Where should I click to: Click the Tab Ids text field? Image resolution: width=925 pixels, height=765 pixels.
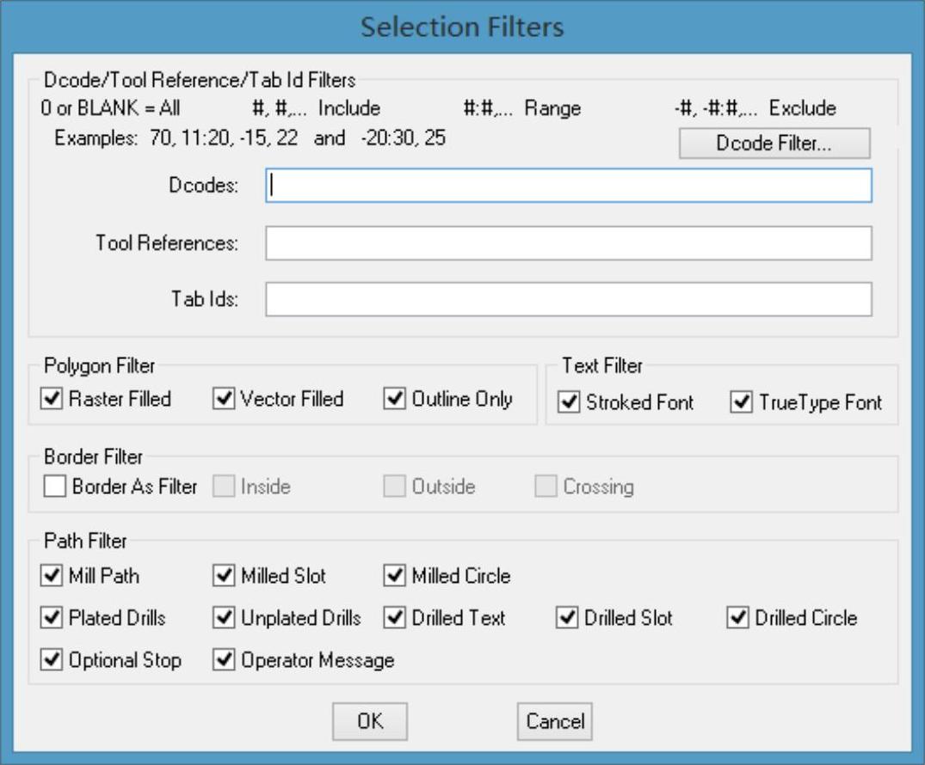[568, 299]
